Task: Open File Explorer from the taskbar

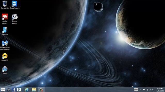Action: point(34,90)
